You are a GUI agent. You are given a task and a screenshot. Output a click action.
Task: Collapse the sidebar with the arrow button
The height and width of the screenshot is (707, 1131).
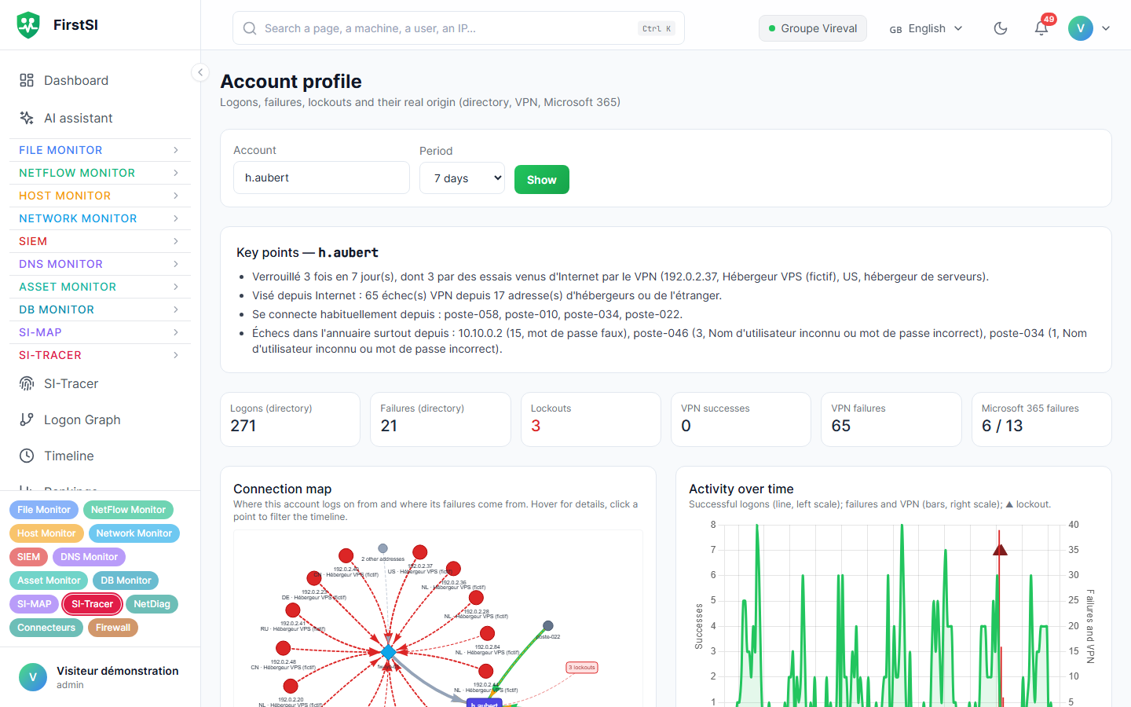pos(200,72)
